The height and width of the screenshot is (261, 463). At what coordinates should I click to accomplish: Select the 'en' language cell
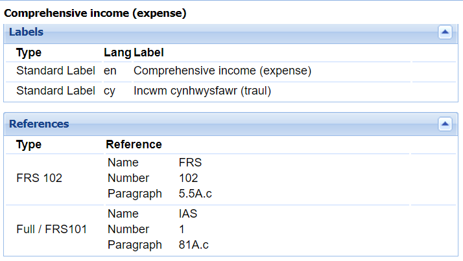(110, 71)
